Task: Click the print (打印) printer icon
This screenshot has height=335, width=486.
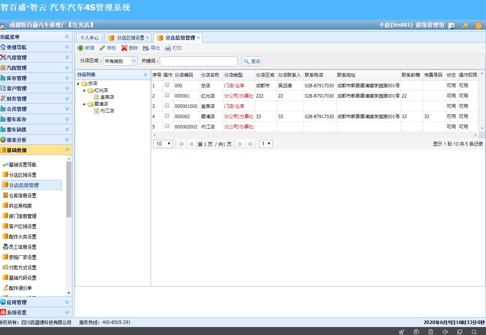Action: 168,48
